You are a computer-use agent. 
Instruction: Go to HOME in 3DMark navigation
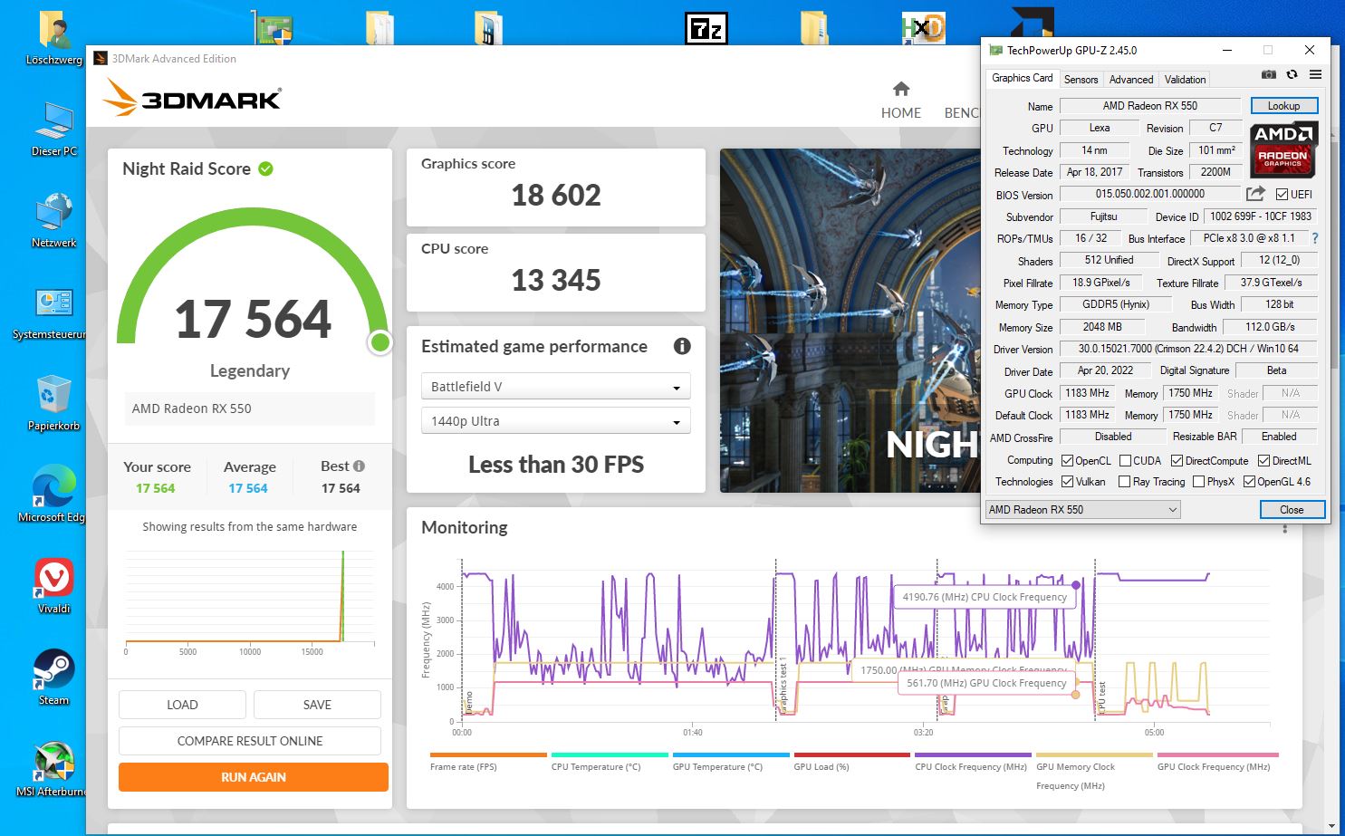pos(900,112)
